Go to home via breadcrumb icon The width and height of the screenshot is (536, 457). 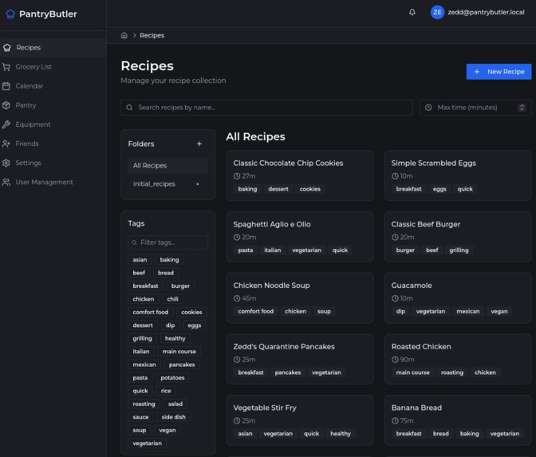pyautogui.click(x=124, y=35)
